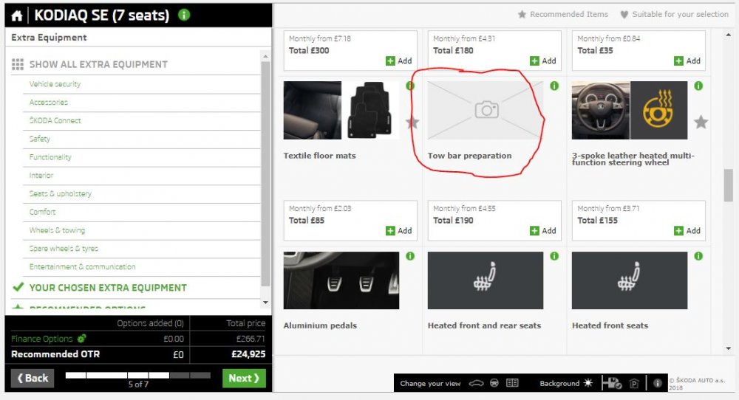Image resolution: width=739 pixels, height=400 pixels.
Task: Click recommended star beside Textile floor mats
Action: tap(412, 123)
